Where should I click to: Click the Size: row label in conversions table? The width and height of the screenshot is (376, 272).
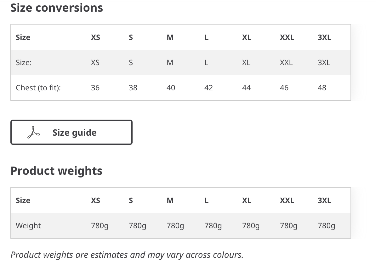[x=24, y=63]
